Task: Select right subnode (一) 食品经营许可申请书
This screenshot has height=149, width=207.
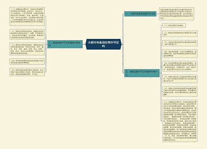Action: tap(174, 26)
